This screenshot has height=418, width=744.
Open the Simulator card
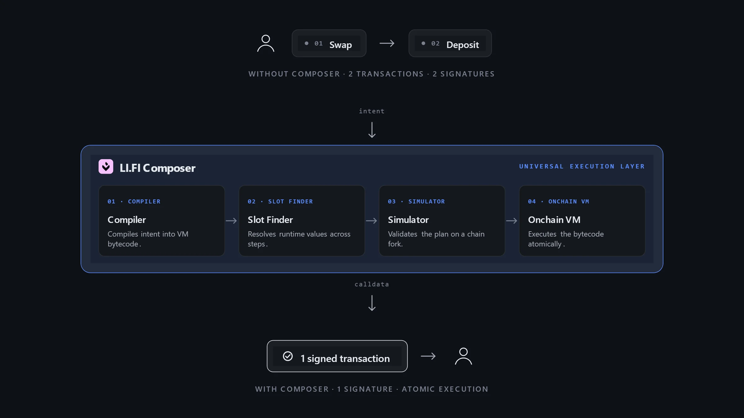(x=442, y=221)
